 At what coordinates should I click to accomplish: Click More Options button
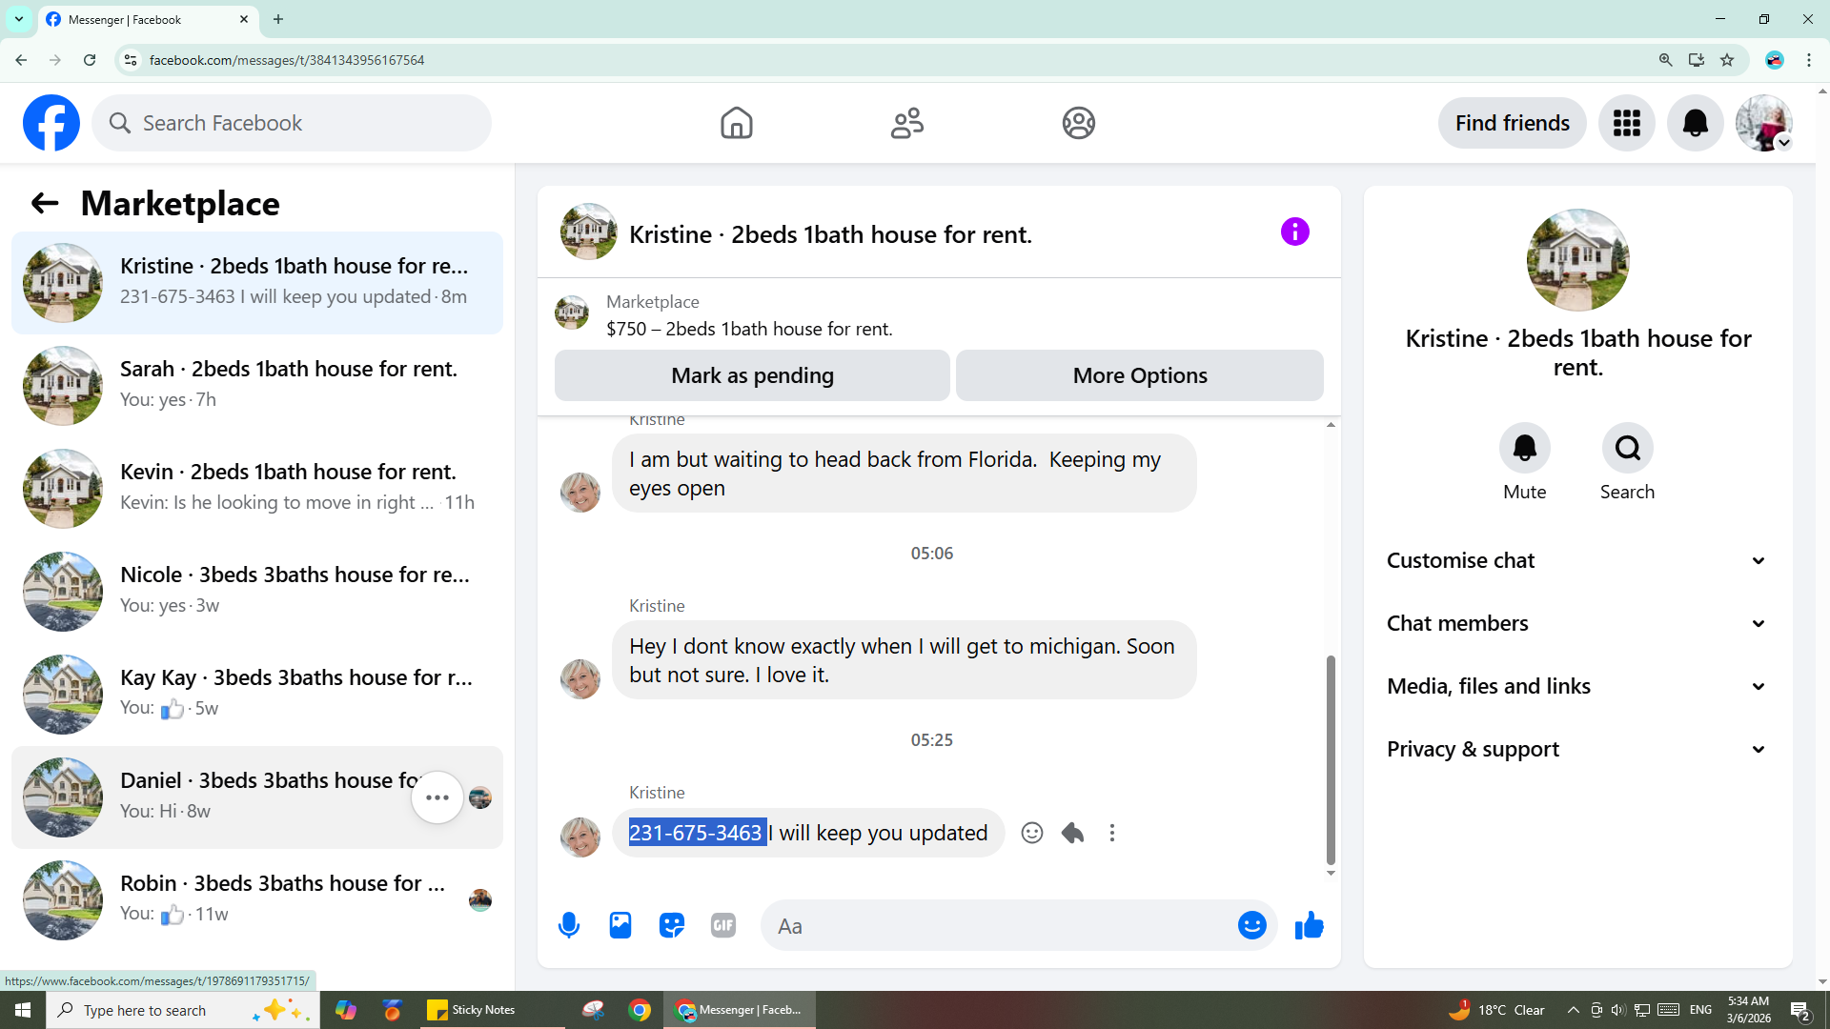click(1139, 375)
